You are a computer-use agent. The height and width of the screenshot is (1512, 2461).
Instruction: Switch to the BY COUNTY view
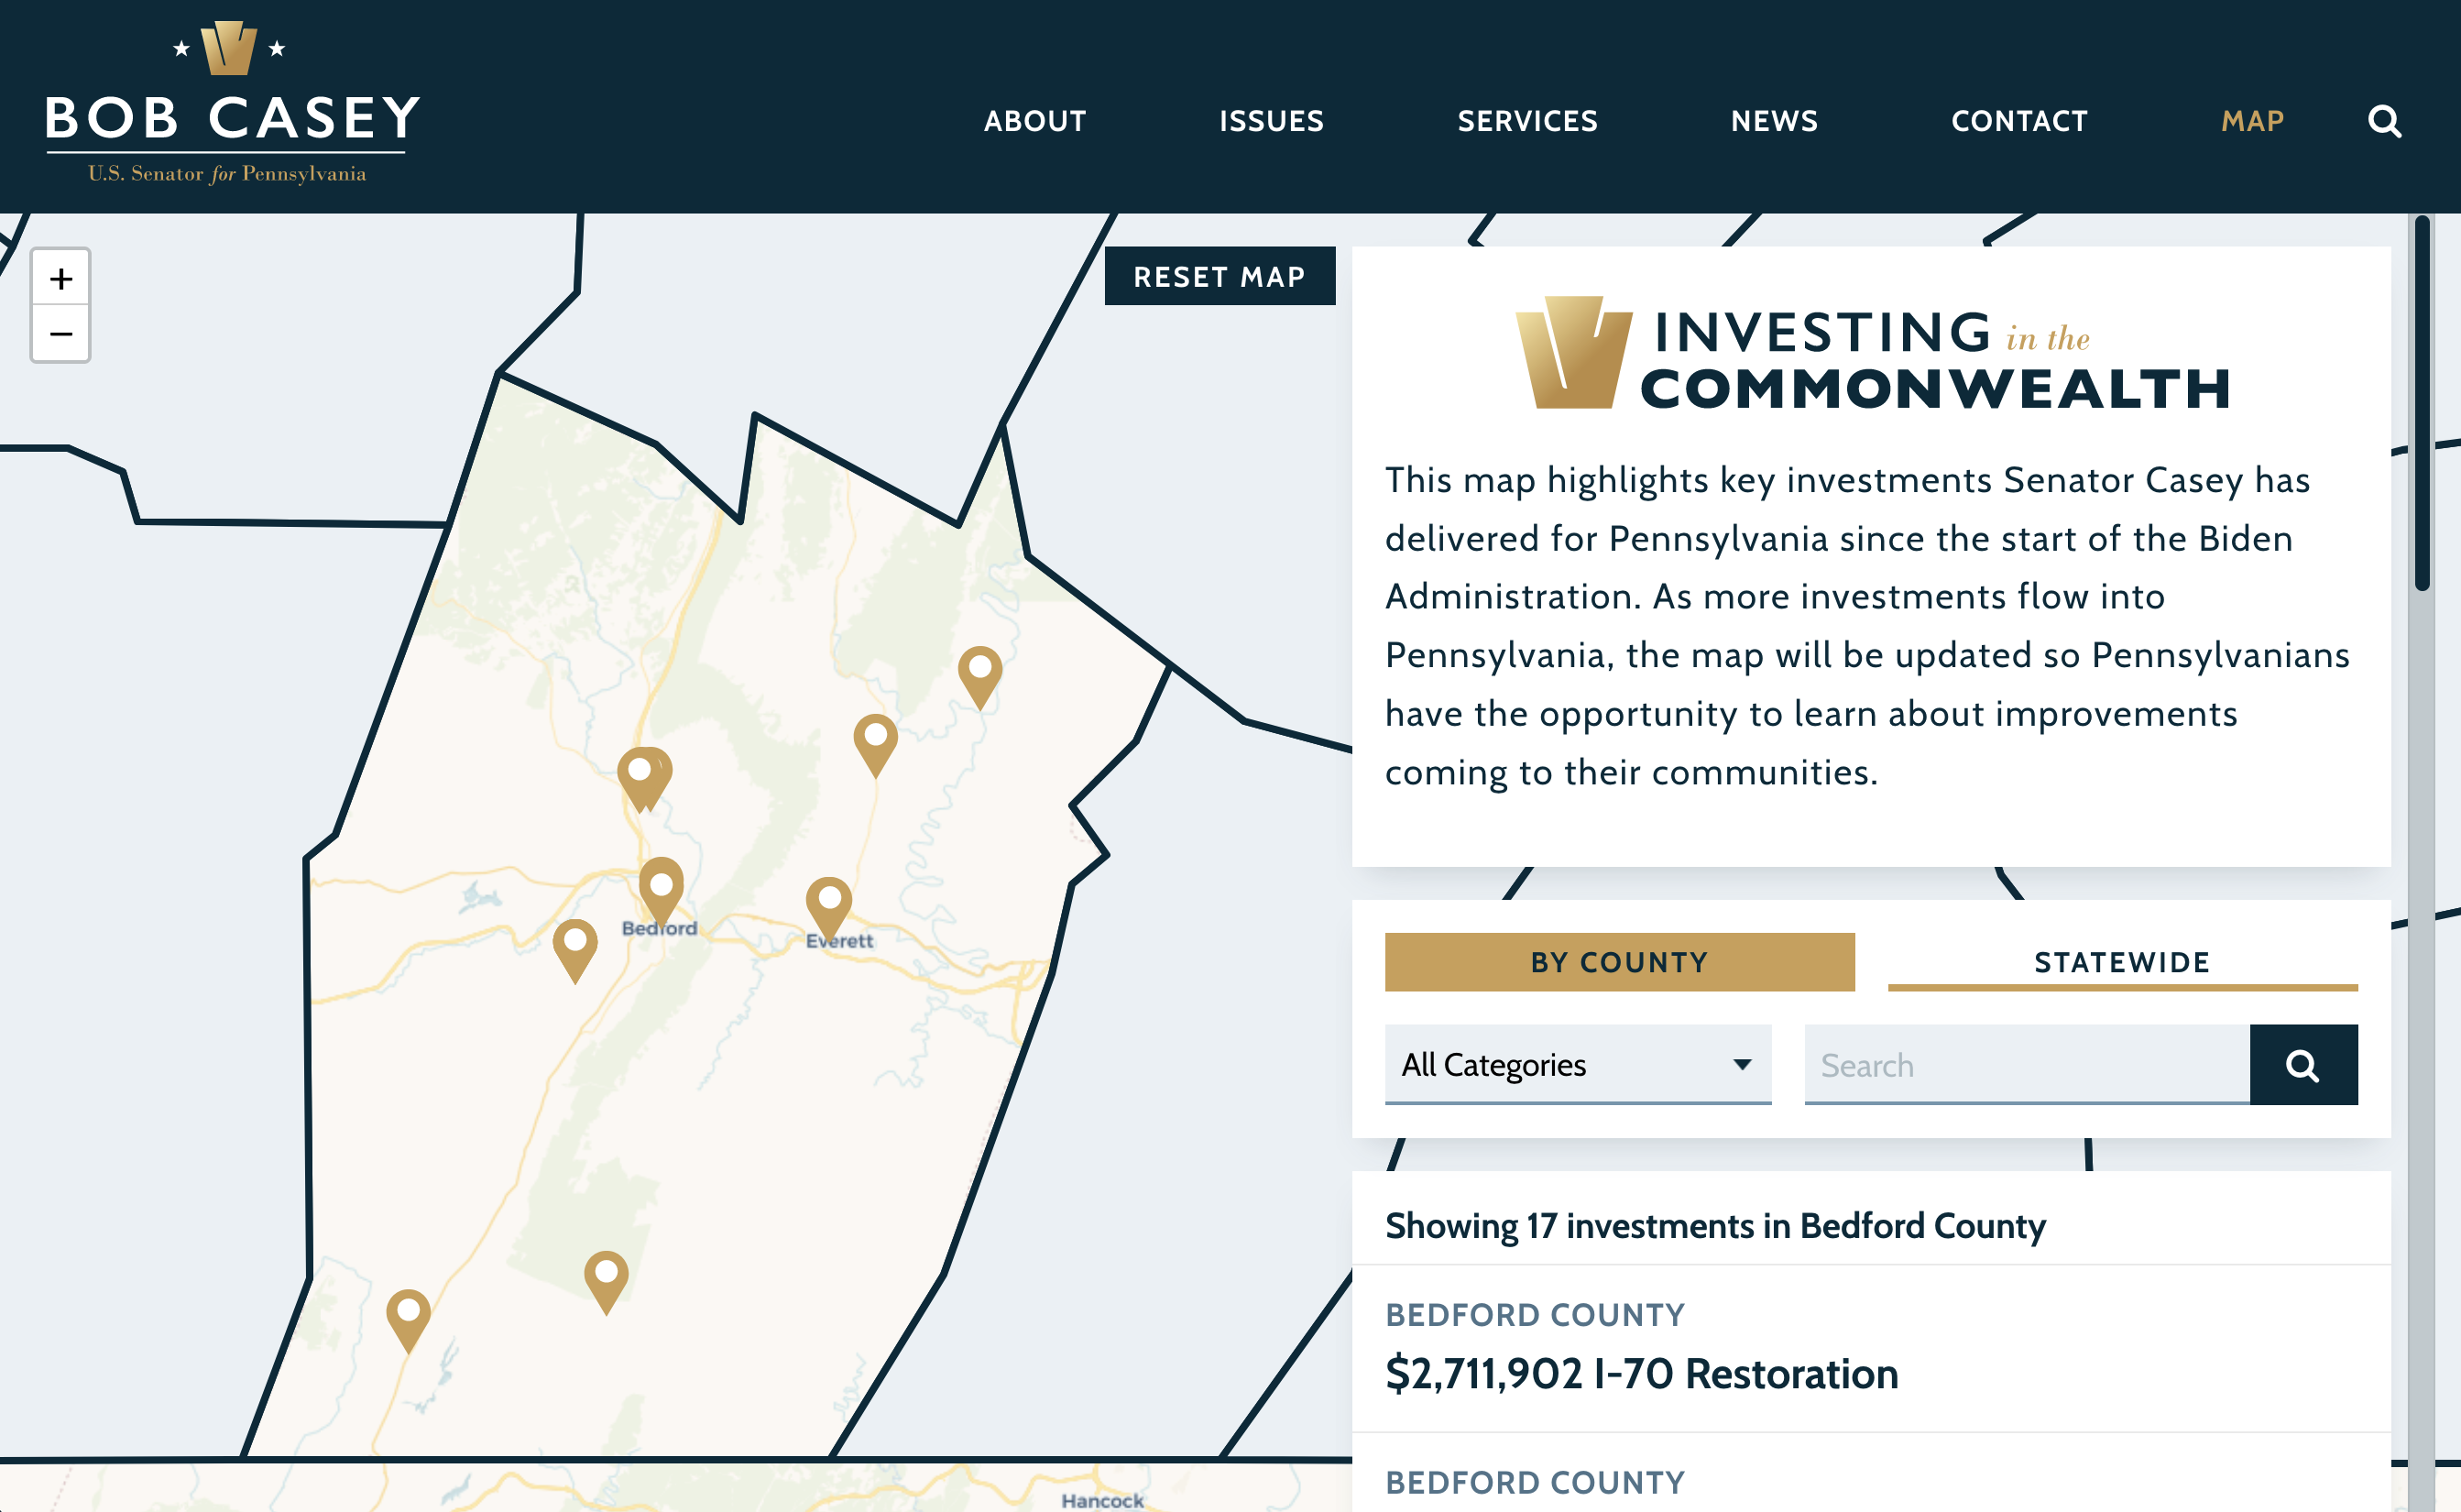click(1619, 962)
